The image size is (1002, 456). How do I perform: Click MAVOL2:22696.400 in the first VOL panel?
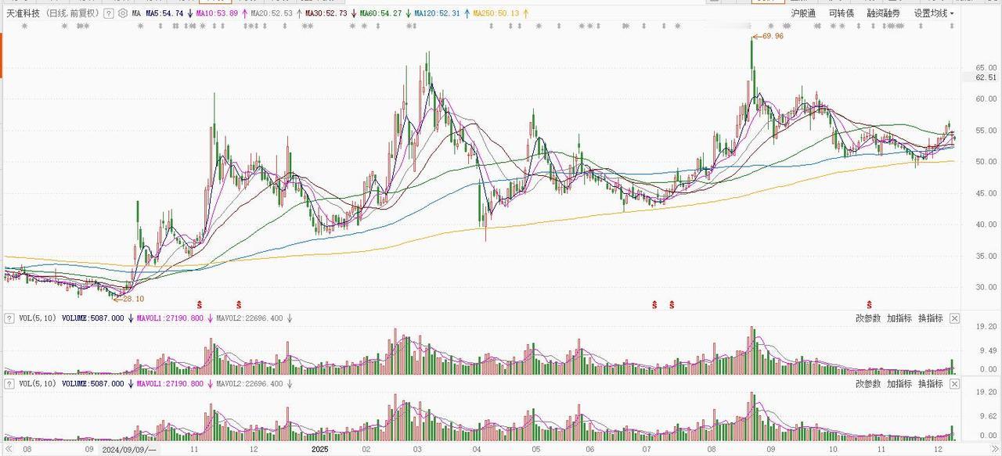pos(250,318)
